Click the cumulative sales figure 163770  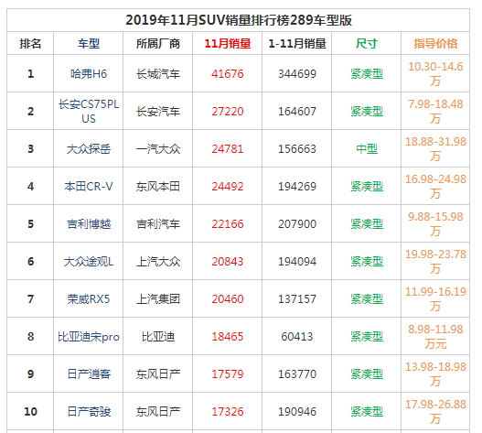[x=297, y=374]
